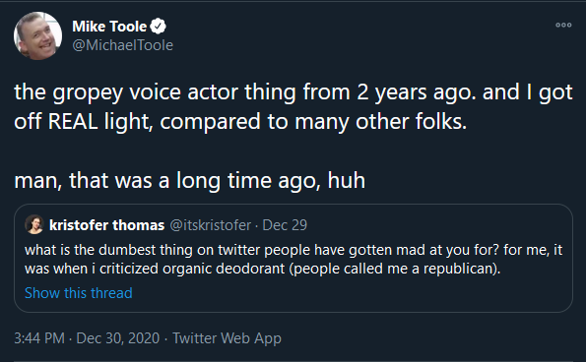
Task: Open the Twitter Web App source link
Action: (x=227, y=338)
